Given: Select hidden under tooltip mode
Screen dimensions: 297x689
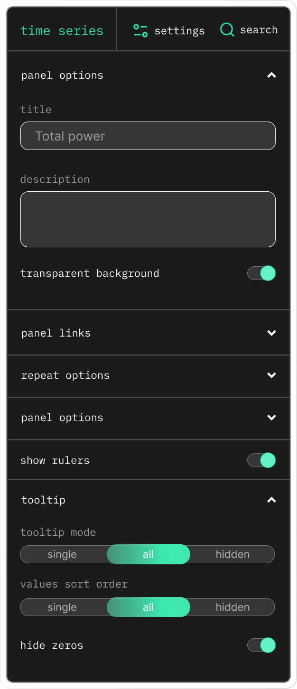Looking at the screenshot, I should pyautogui.click(x=233, y=554).
